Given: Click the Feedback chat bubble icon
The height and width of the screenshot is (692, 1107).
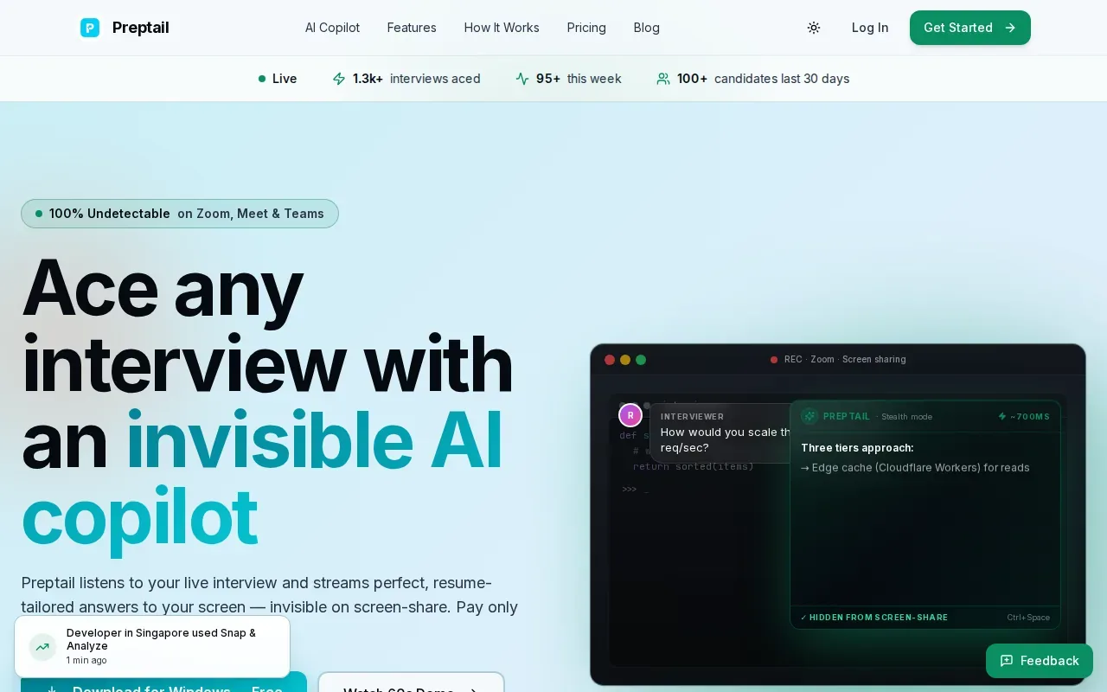Looking at the screenshot, I should (1007, 661).
